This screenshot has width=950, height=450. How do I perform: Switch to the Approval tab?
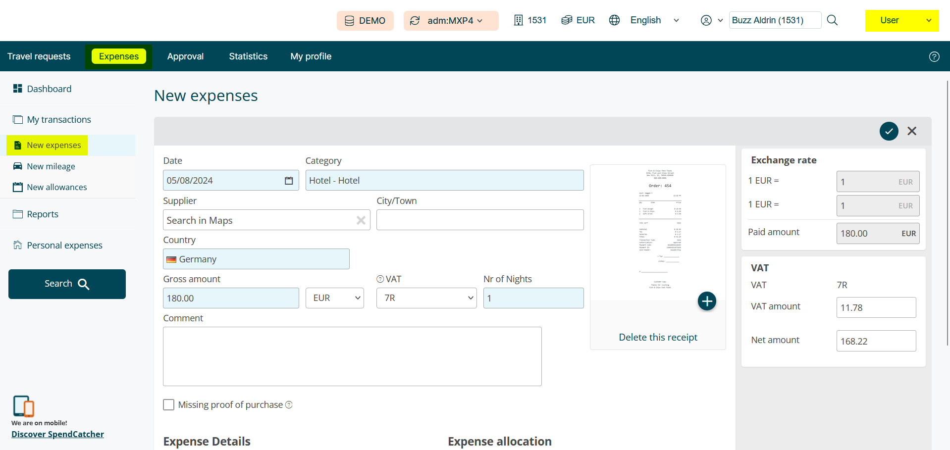click(185, 56)
